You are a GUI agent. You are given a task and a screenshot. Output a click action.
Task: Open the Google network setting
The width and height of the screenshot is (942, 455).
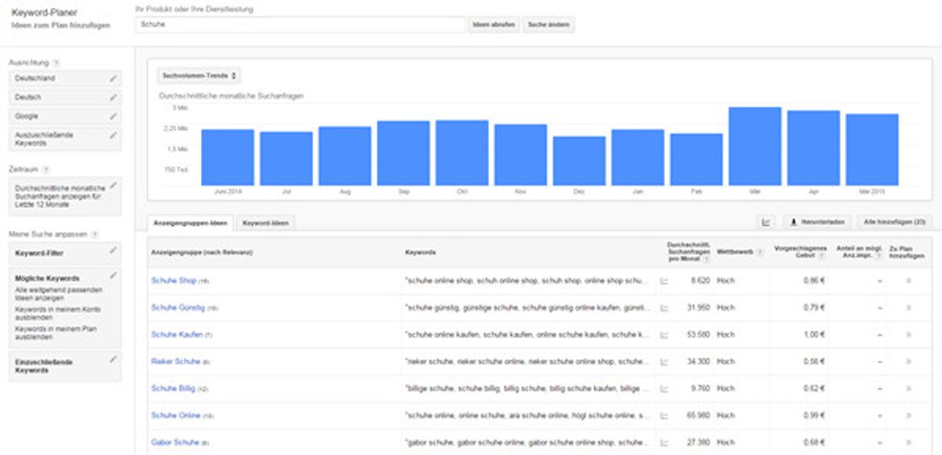[x=65, y=116]
